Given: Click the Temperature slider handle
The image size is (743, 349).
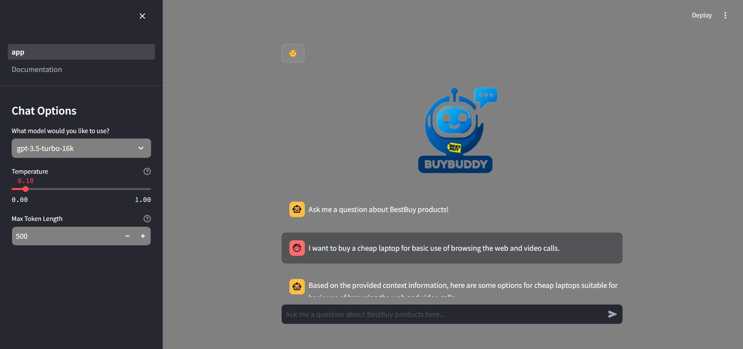Looking at the screenshot, I should 26,189.
